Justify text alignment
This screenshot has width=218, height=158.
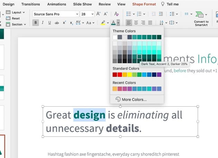(150, 23)
